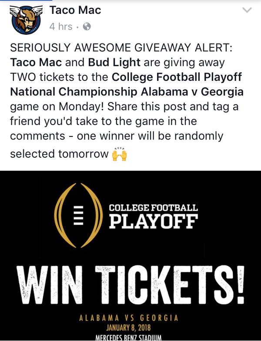Open the post's '4 hrs' timestamp
The image size is (261, 341).
pyautogui.click(x=61, y=26)
